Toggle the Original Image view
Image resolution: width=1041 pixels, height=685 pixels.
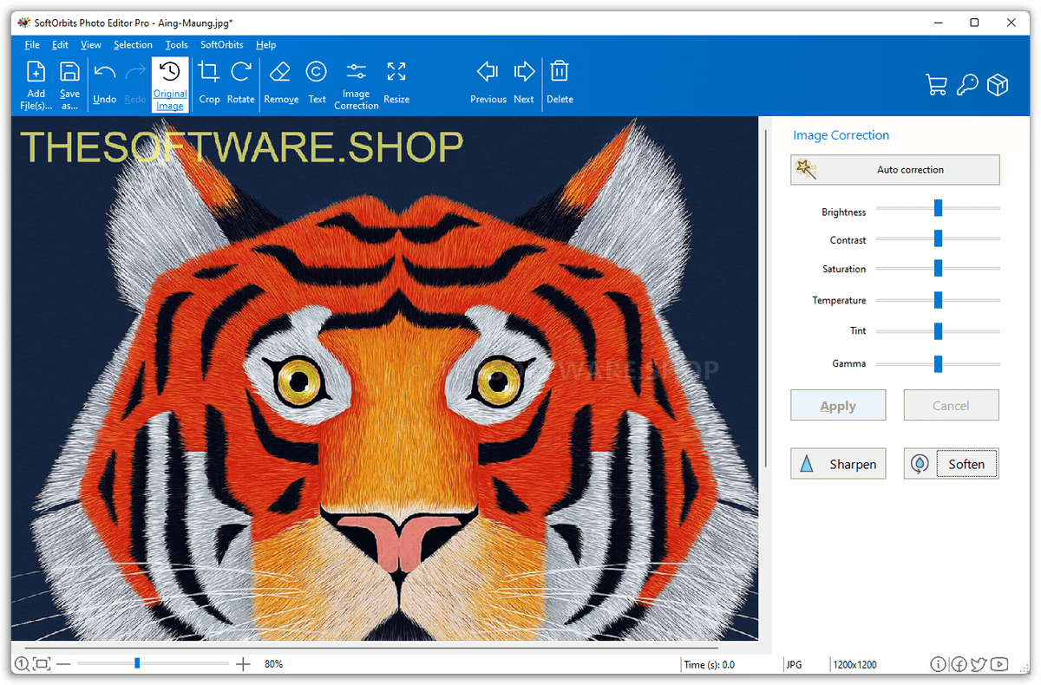click(170, 85)
